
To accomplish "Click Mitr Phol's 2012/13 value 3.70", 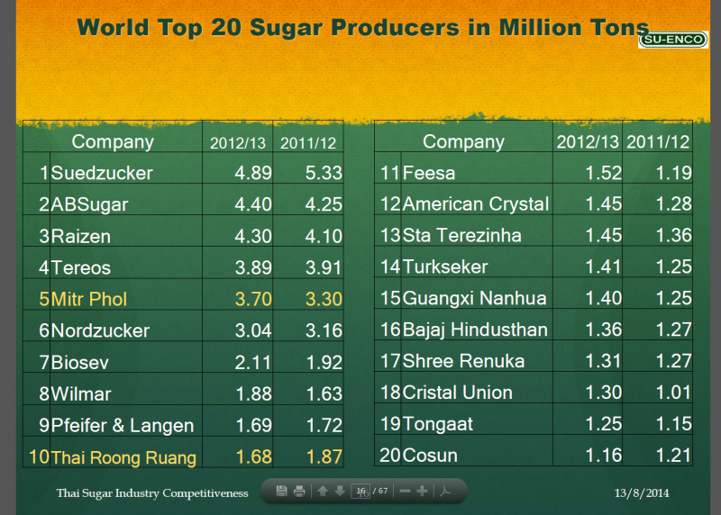I will coord(253,299).
